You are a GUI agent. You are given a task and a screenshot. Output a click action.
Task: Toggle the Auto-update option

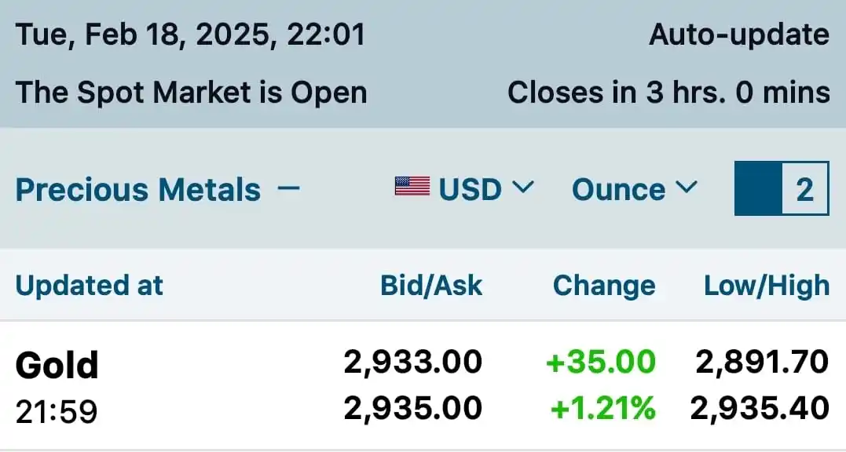pyautogui.click(x=738, y=35)
